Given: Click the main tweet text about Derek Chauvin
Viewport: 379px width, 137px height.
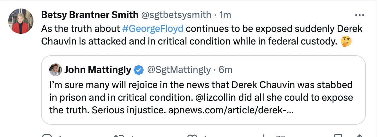Looking at the screenshot, I should coord(202,35).
